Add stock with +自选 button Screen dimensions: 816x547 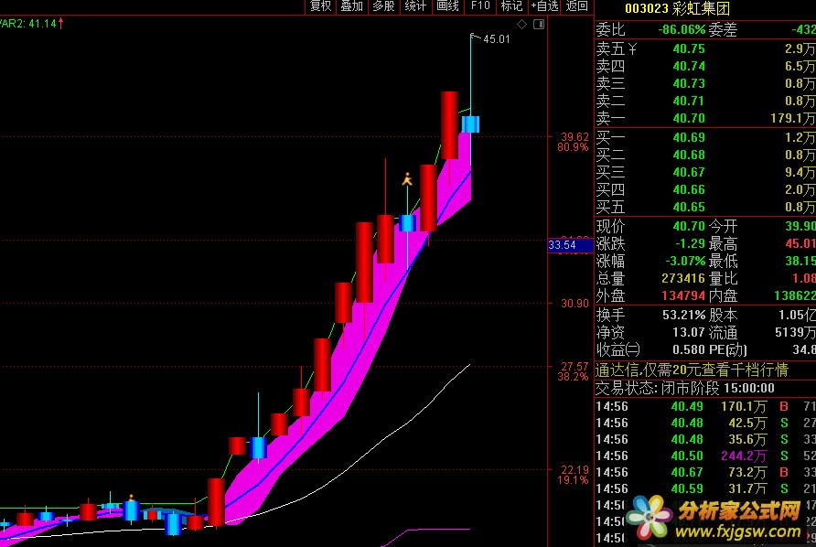click(544, 6)
